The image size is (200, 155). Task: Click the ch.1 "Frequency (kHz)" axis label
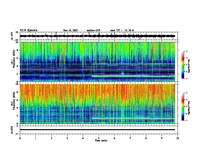click(x=14, y=59)
